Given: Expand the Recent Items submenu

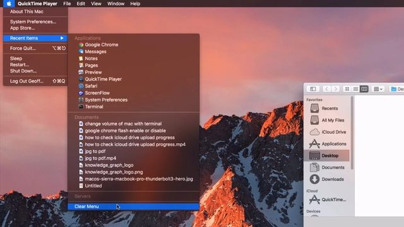Looking at the screenshot, I should click(35, 38).
